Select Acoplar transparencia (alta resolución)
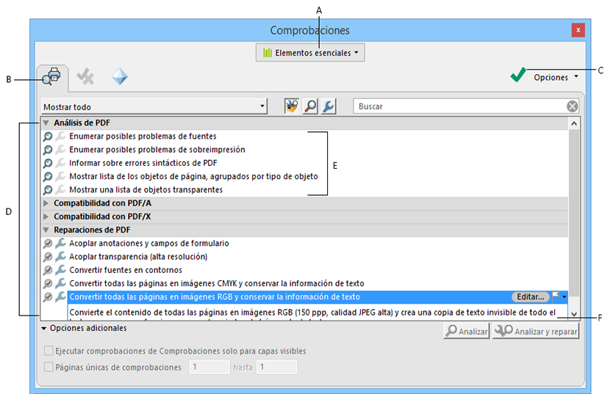The height and width of the screenshot is (394, 613). (x=138, y=256)
